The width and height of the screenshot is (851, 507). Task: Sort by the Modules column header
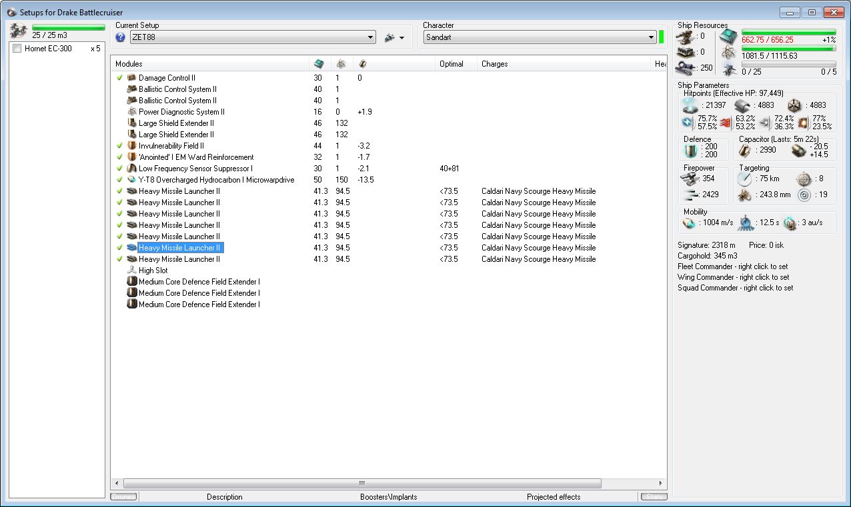point(210,64)
